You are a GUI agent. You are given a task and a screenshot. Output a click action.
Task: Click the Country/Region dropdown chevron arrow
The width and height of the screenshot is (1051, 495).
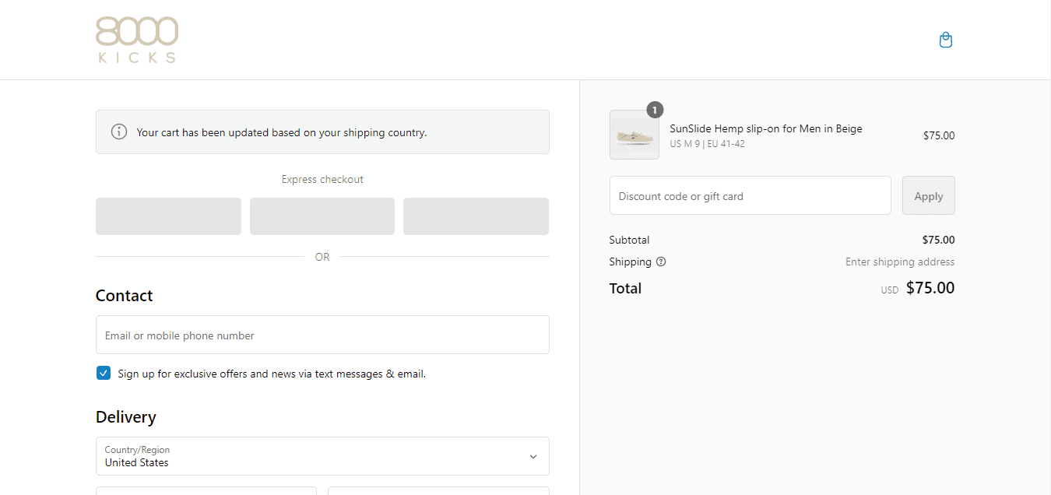click(533, 457)
